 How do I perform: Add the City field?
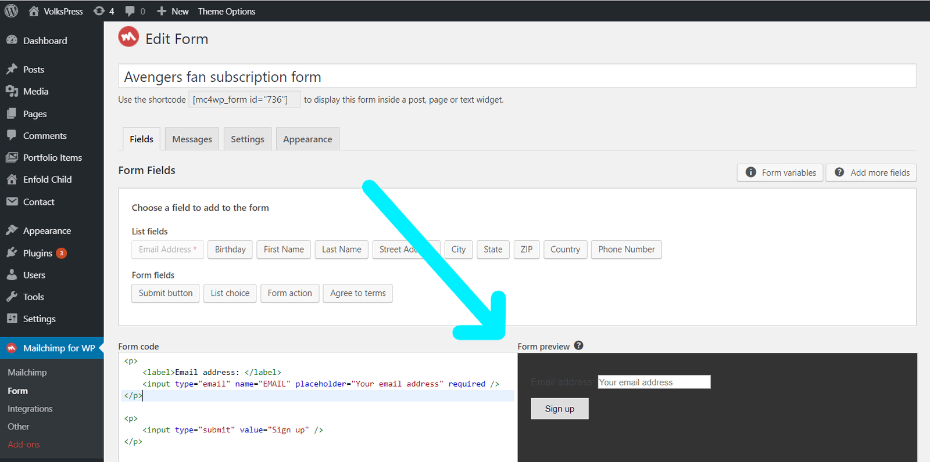point(459,250)
